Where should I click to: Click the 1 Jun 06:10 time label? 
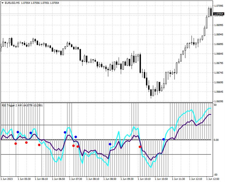tap(41, 179)
